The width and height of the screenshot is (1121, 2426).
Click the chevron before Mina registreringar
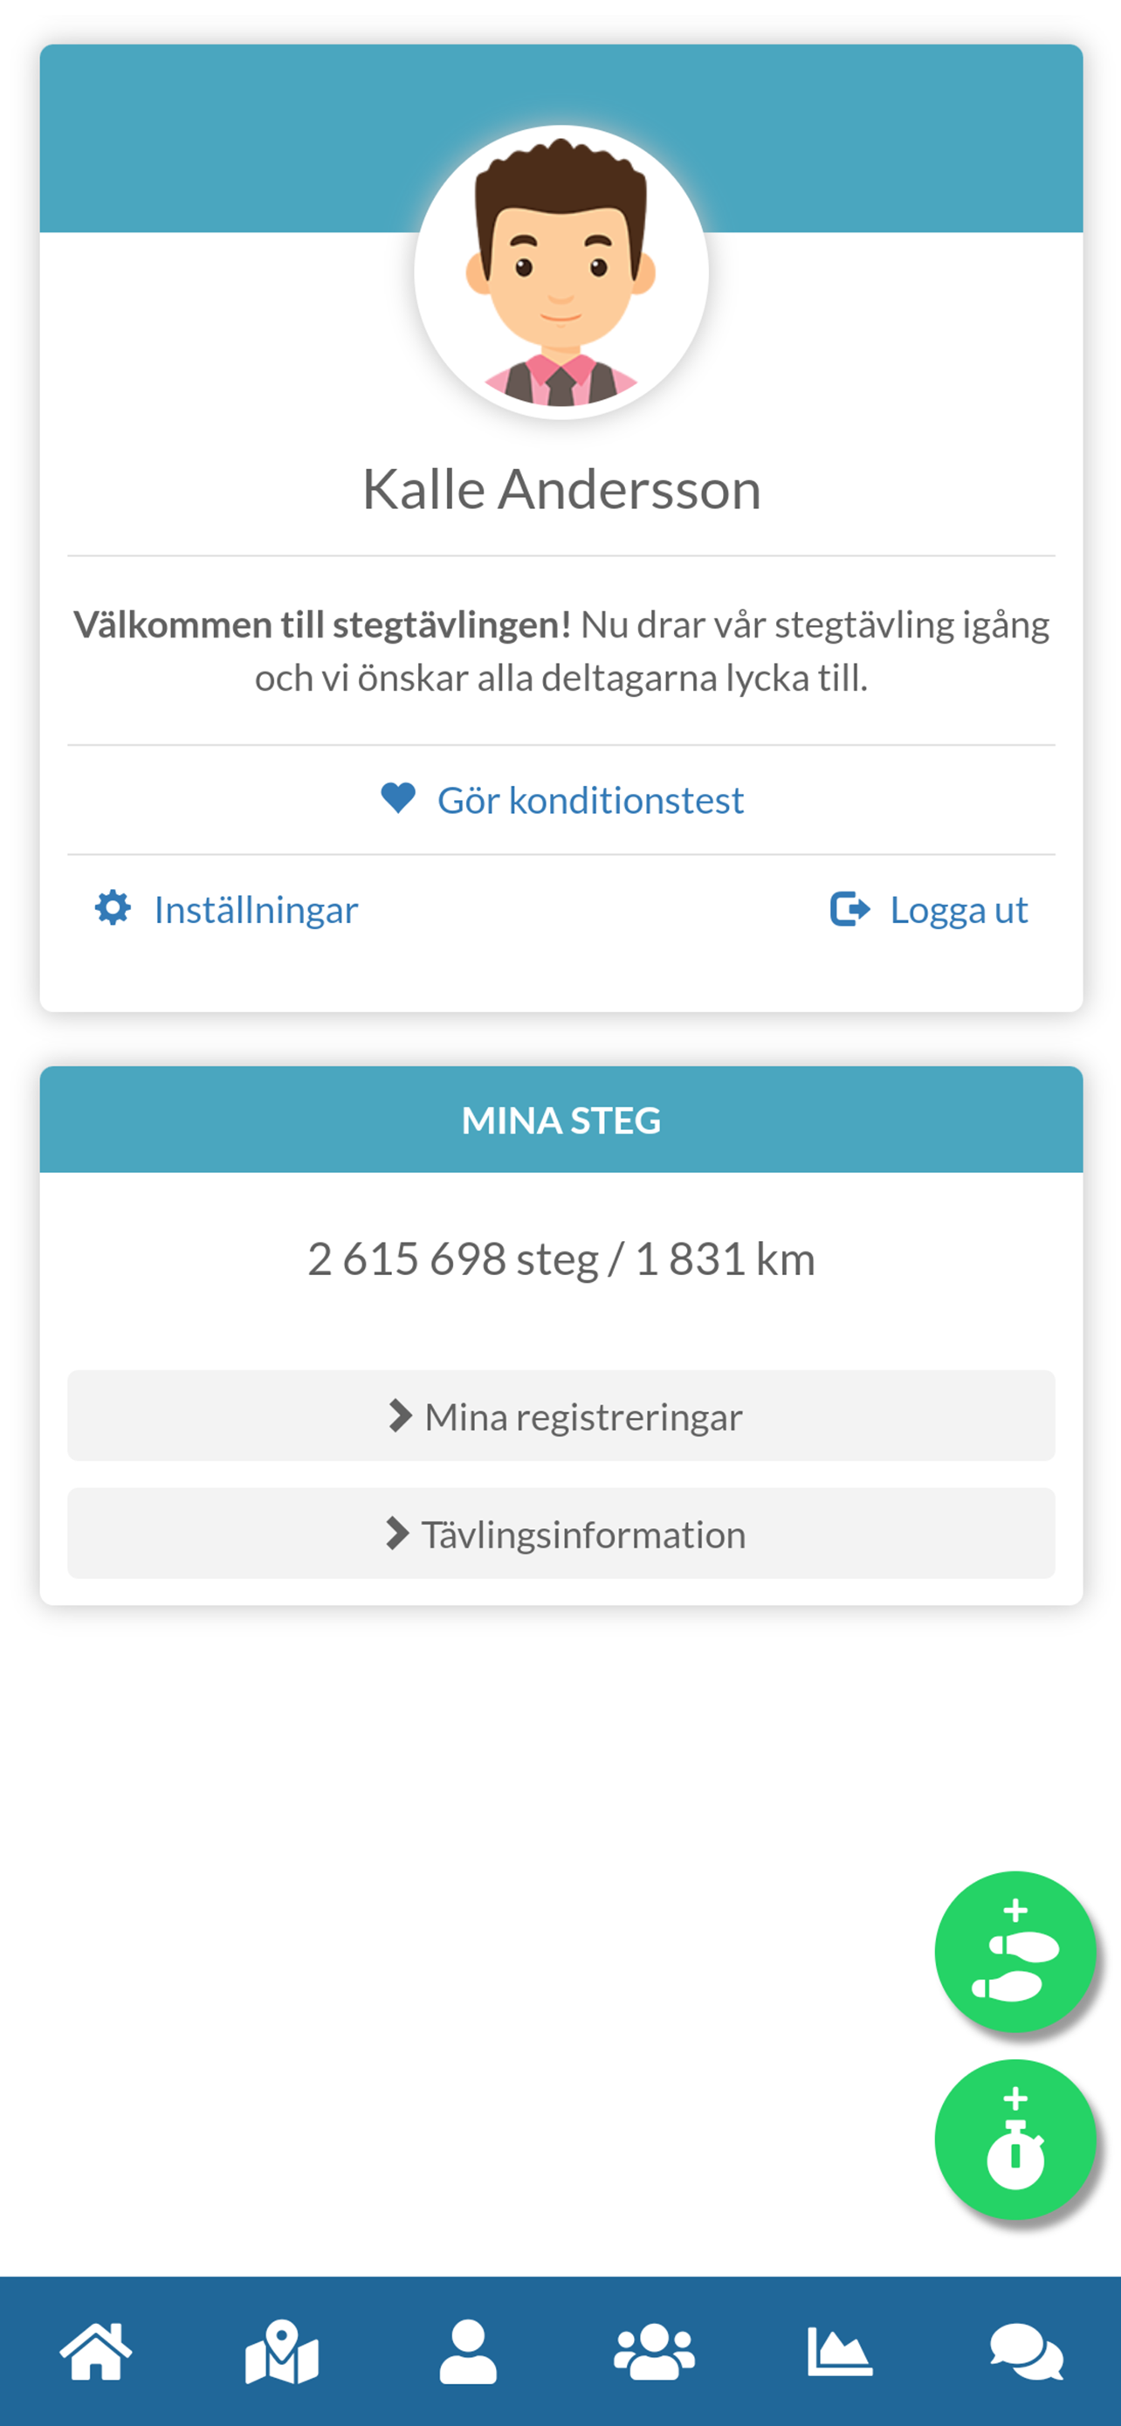pyautogui.click(x=399, y=1416)
